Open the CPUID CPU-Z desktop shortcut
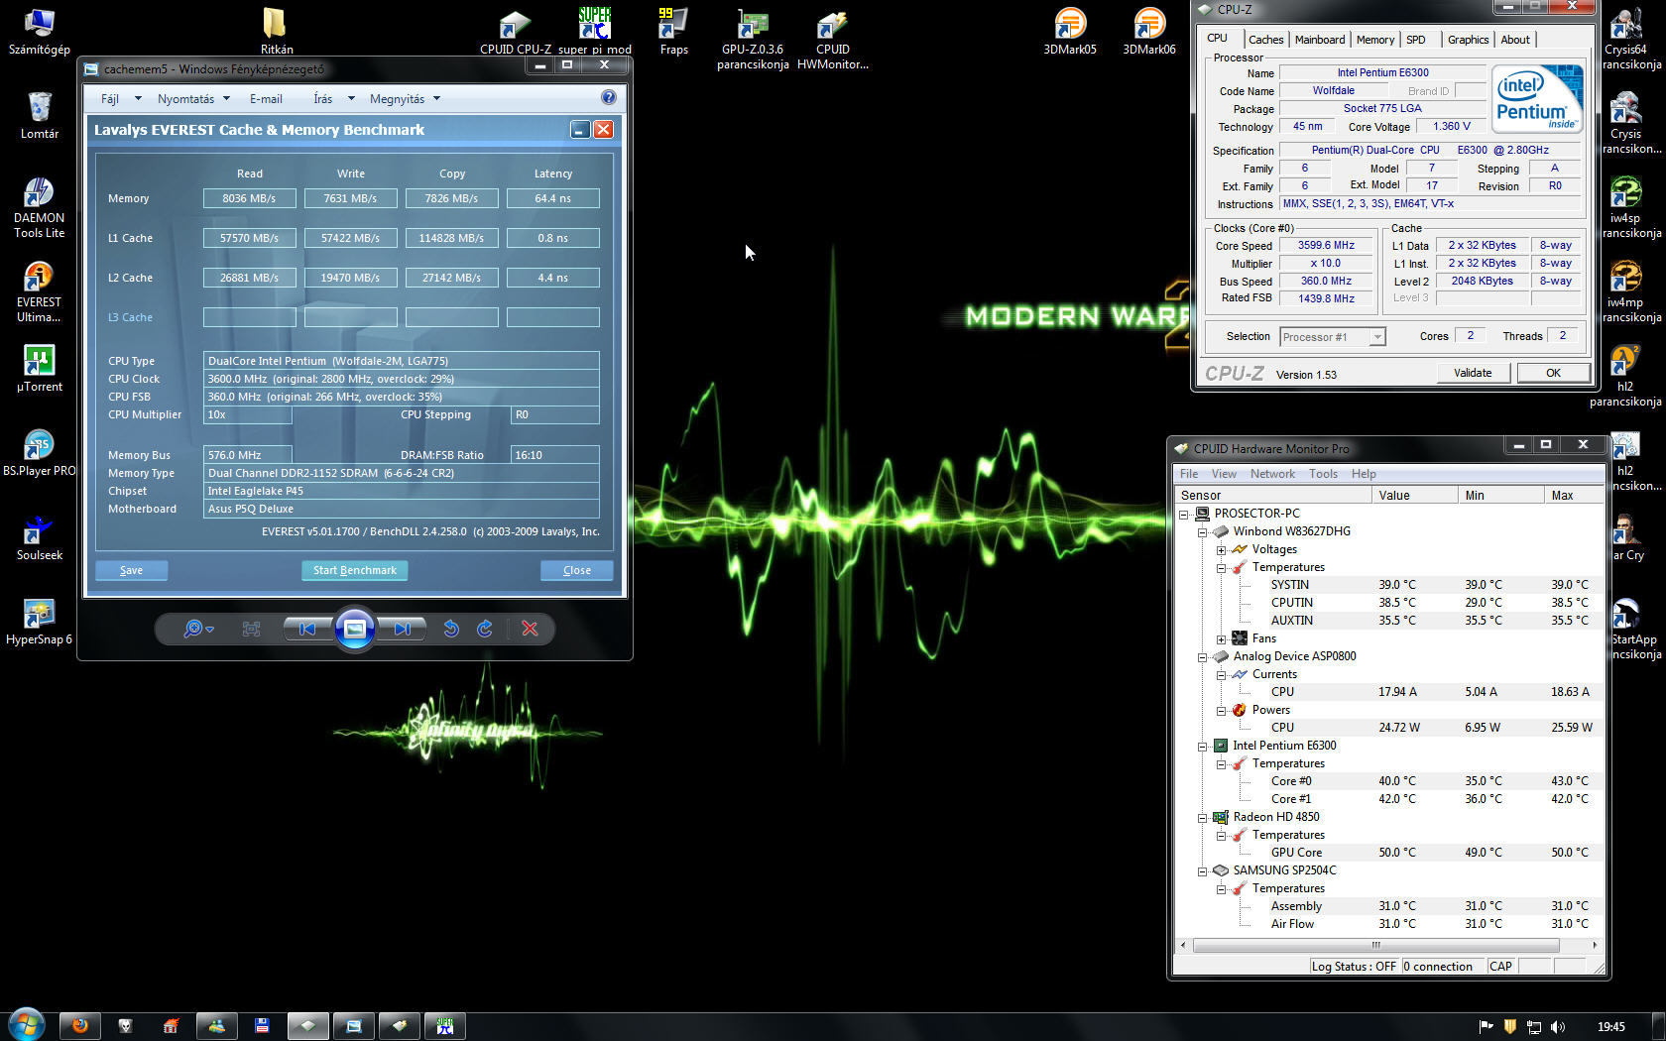The width and height of the screenshot is (1666, 1041). [x=515, y=31]
